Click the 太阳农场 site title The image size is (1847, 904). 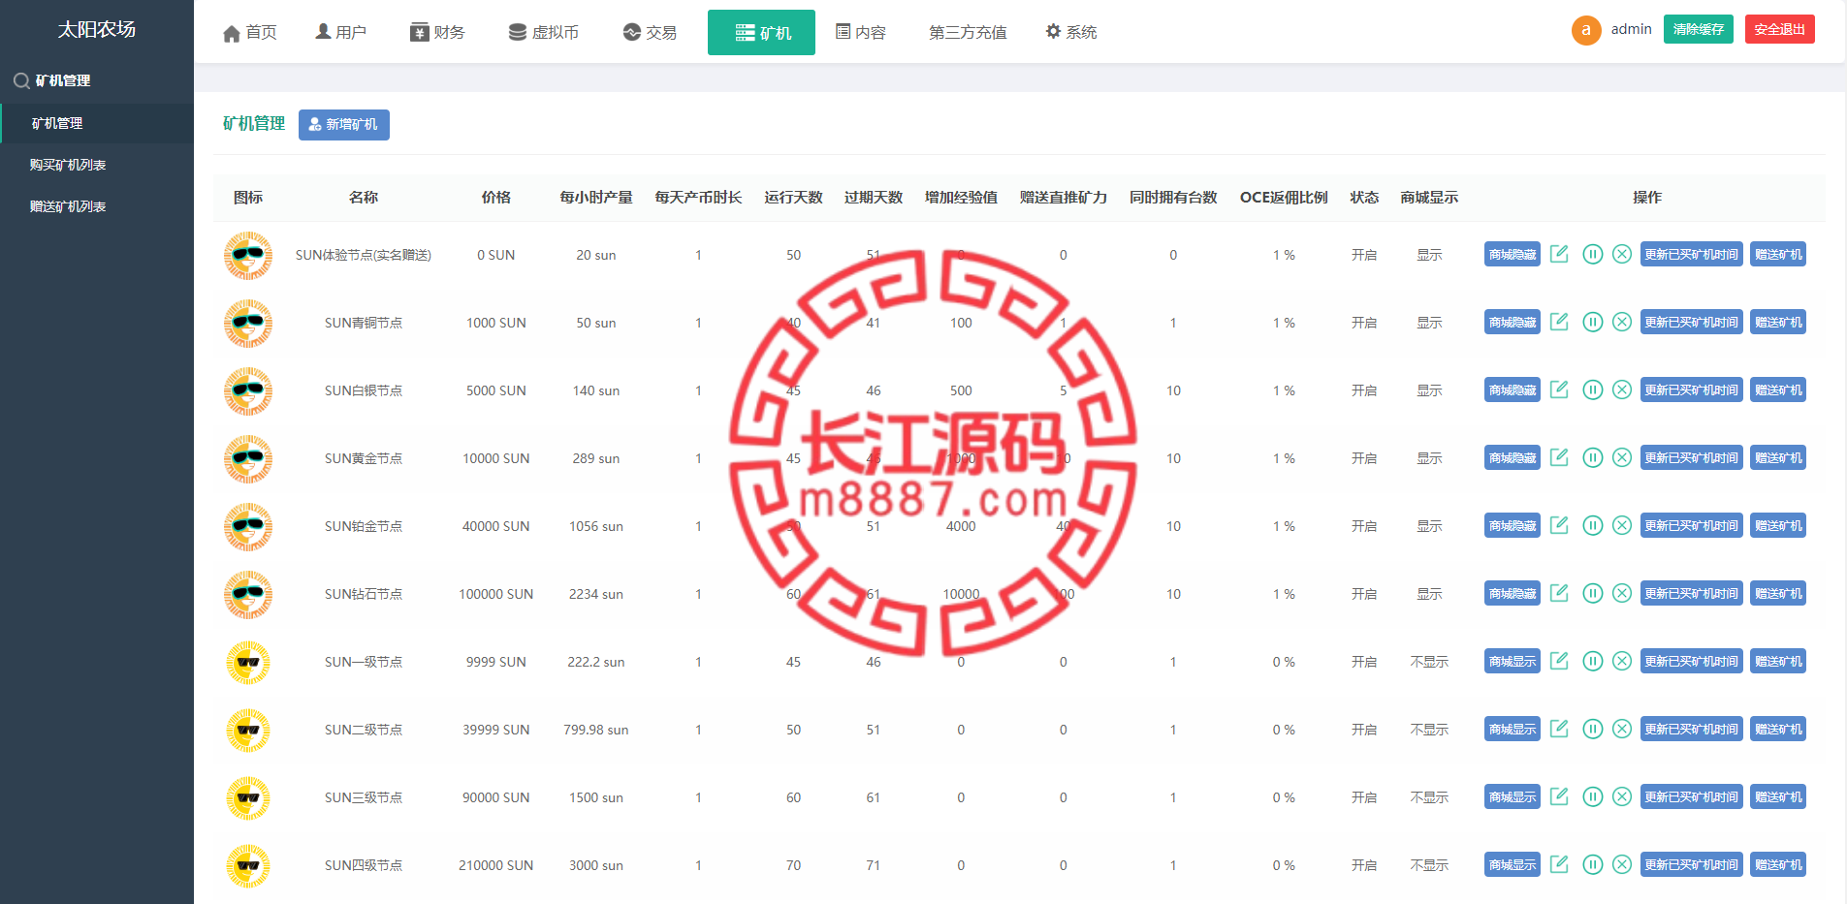pyautogui.click(x=97, y=29)
